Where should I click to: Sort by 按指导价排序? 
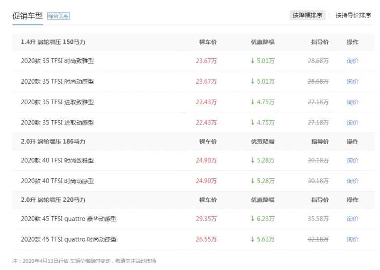[x=353, y=15]
